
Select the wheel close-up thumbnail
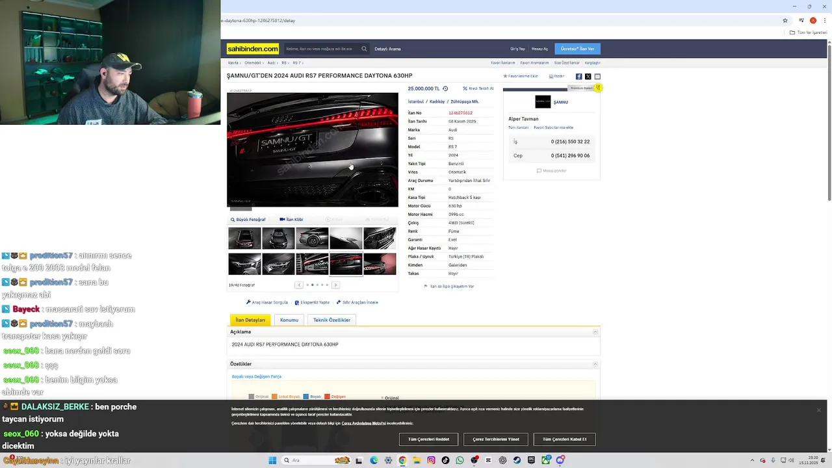[x=312, y=239]
